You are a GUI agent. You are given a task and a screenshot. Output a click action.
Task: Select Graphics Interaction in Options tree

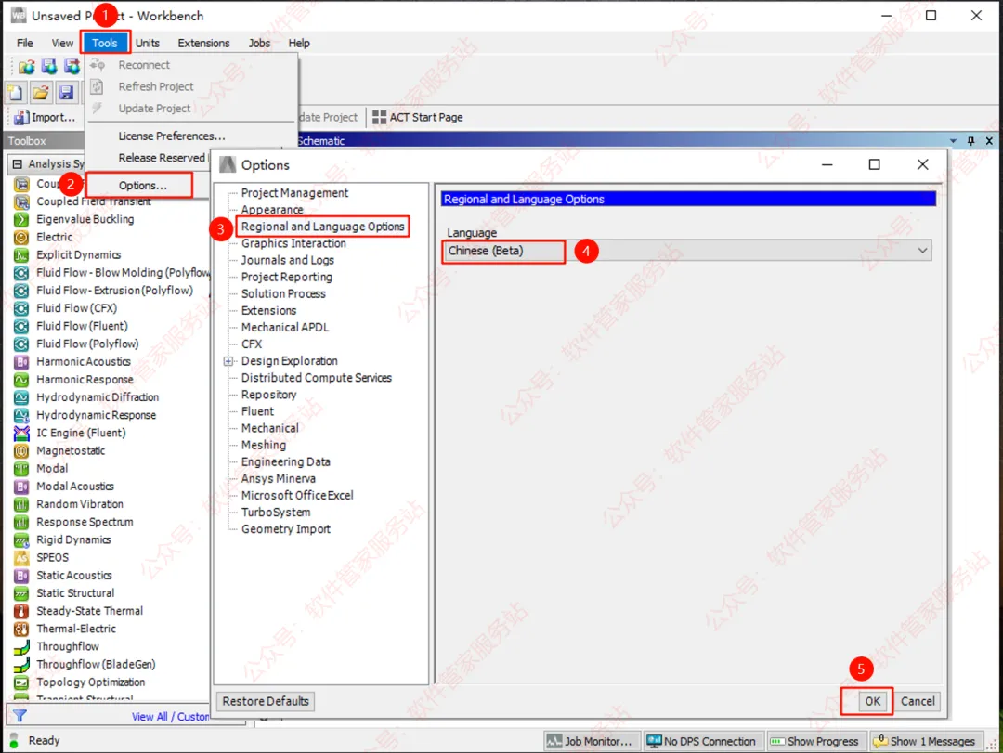pyautogui.click(x=293, y=244)
